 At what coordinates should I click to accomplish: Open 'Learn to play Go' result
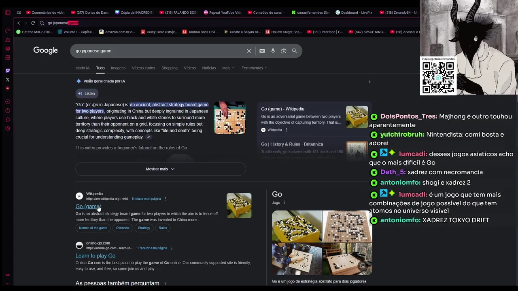(x=96, y=256)
